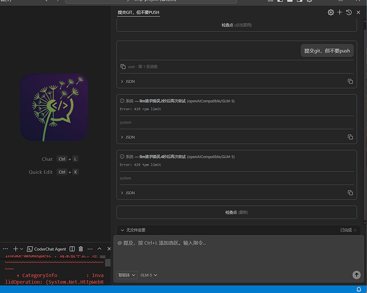Click the info icon on the 4秒 retry message

click(x=122, y=157)
